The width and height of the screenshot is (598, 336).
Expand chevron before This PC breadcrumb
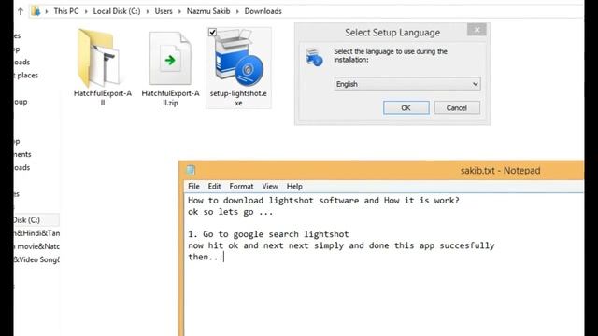coord(47,11)
